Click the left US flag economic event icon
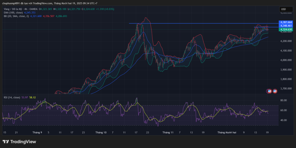 (269, 91)
